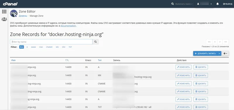Viewport: 234px width, 110px height.
Task: Open the user manager people icon
Action: click(x=4, y=19)
